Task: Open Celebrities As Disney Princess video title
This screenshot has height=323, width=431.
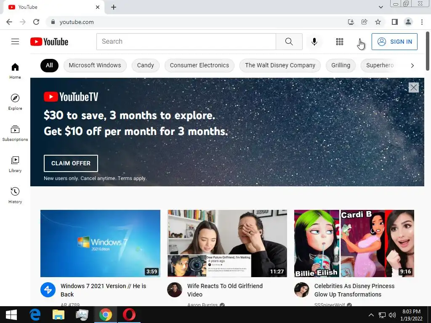Action: [354, 290]
